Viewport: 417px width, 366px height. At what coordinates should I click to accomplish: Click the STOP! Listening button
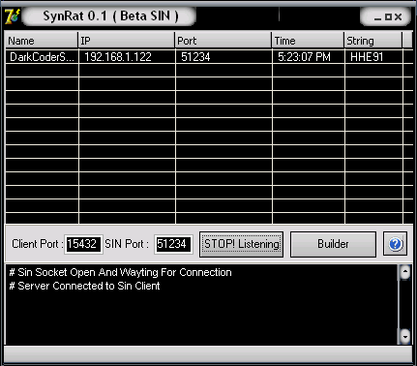(241, 244)
